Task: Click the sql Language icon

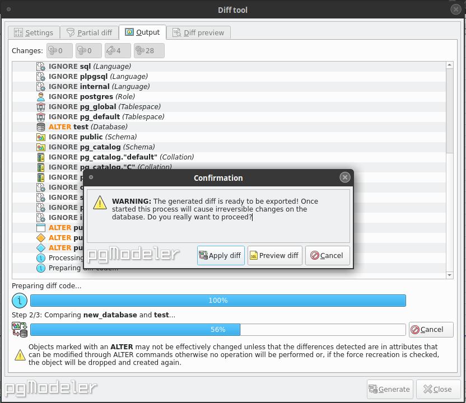Action: click(x=40, y=66)
